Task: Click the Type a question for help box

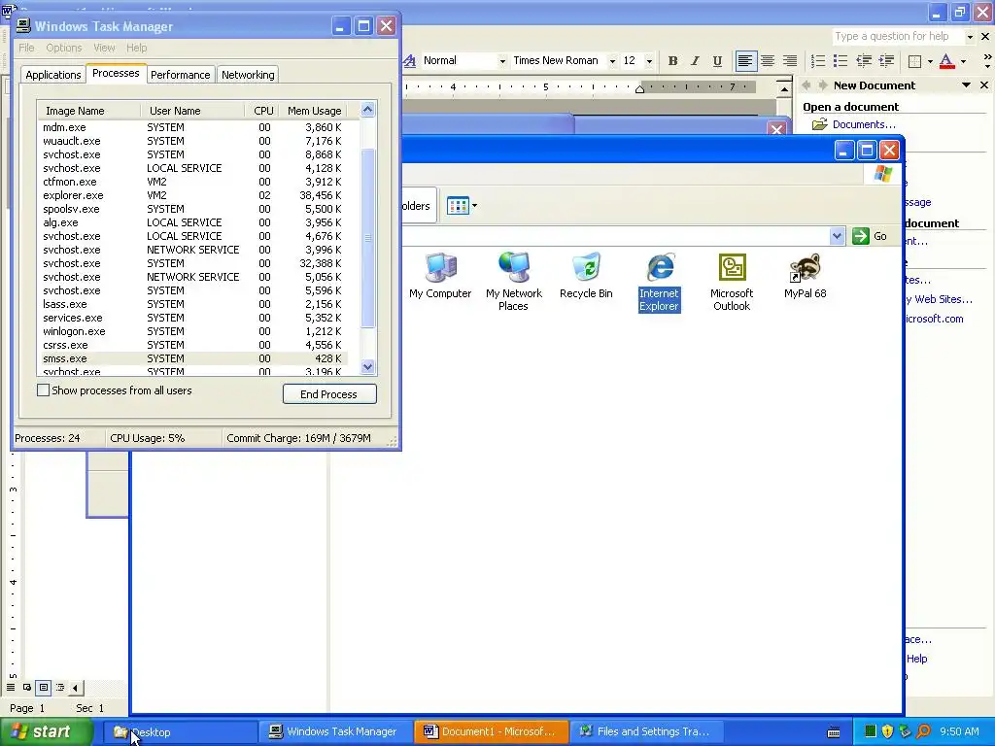Action: click(898, 37)
